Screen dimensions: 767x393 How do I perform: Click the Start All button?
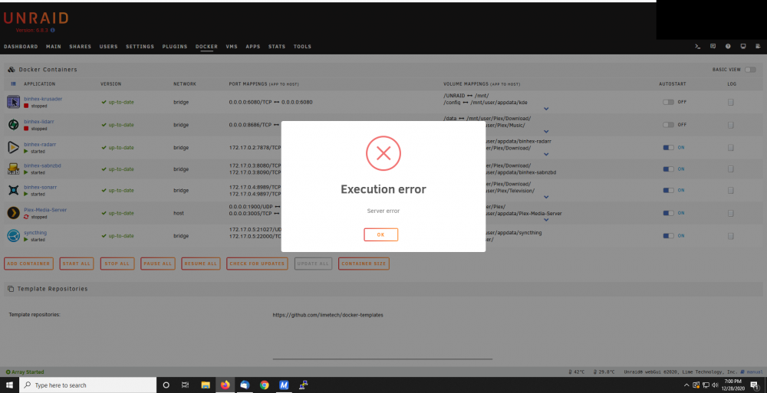77,264
